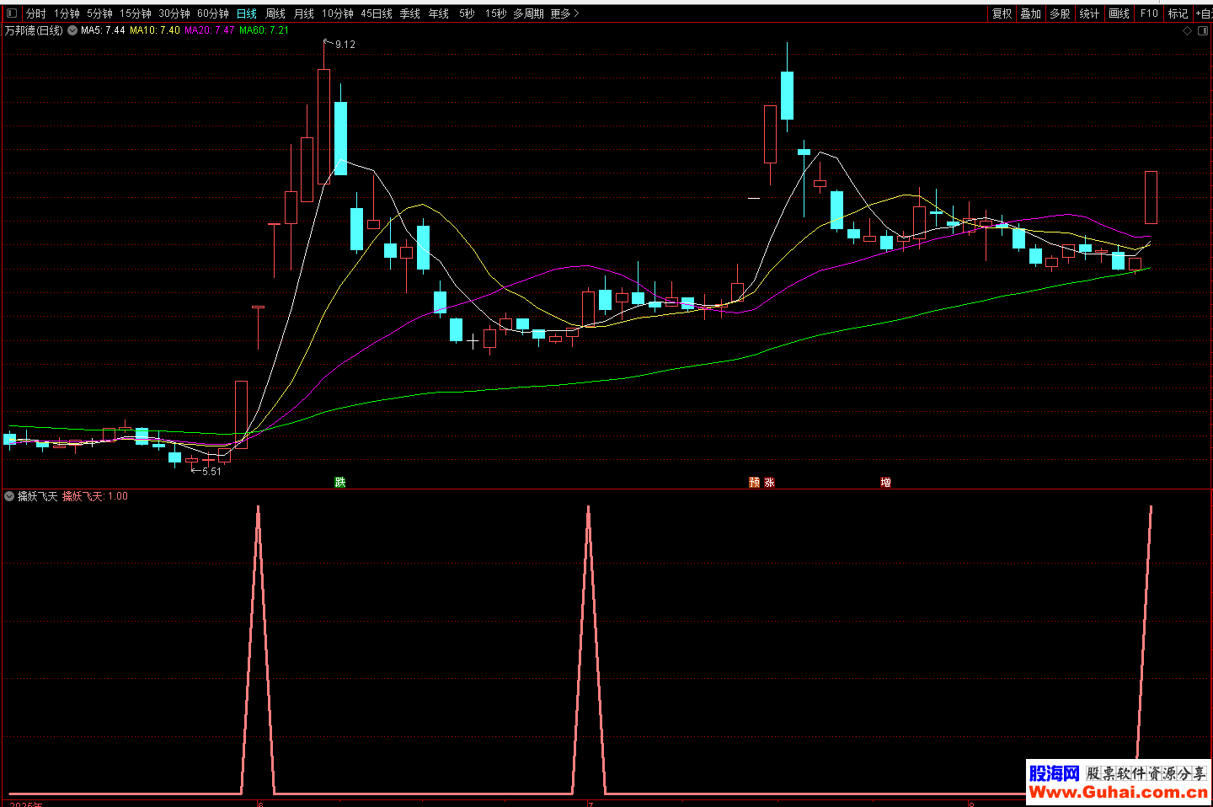Click the 9.12 high price label

pos(345,45)
